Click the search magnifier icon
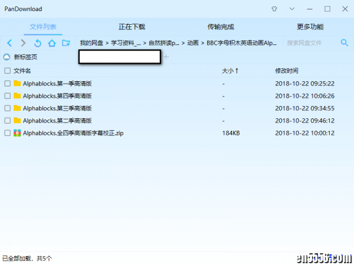Viewport: 354px width, 265px height. 345,43
